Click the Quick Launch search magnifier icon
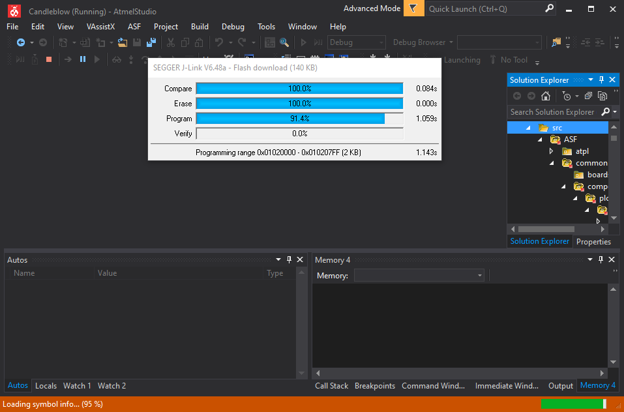 point(549,8)
